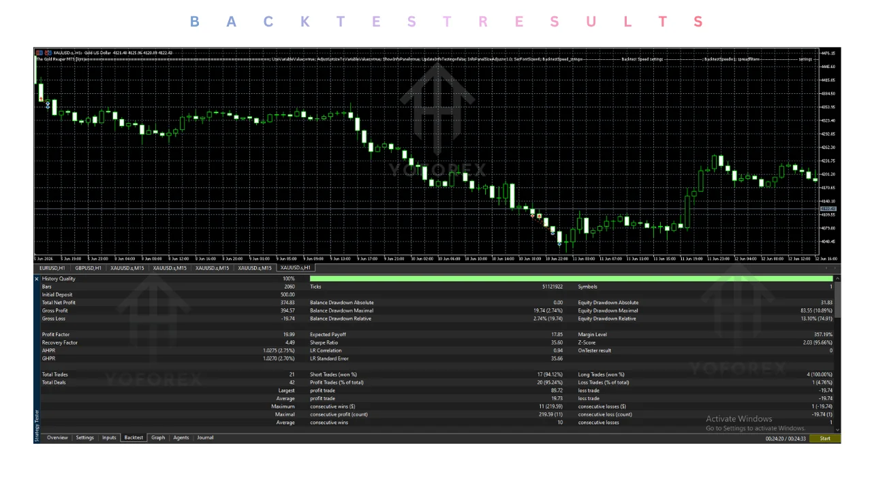Click the Balance Drawdown Absolute label
Screen dimensions: 872x490
coord(342,303)
